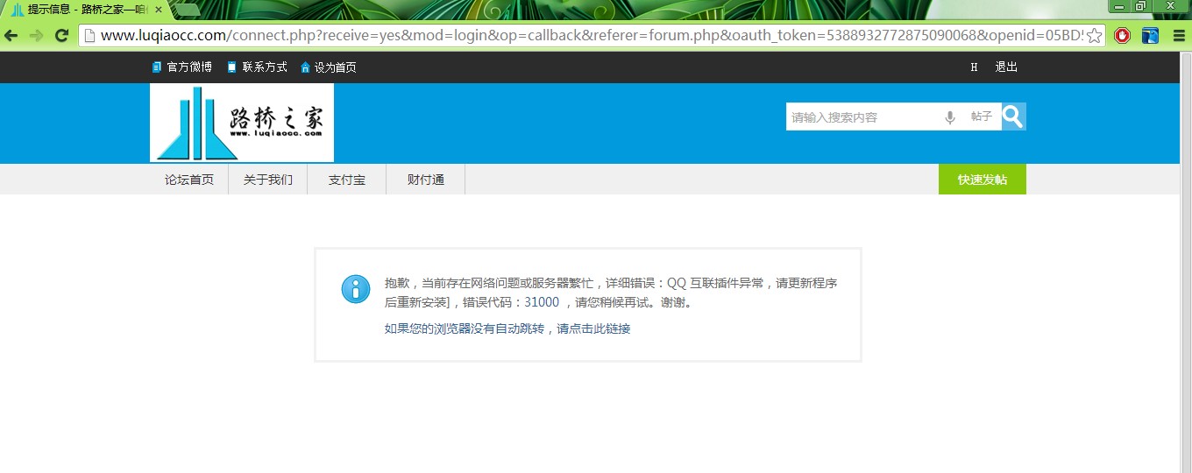Open the 财付通 navigation tab
The width and height of the screenshot is (1192, 473).
click(426, 180)
